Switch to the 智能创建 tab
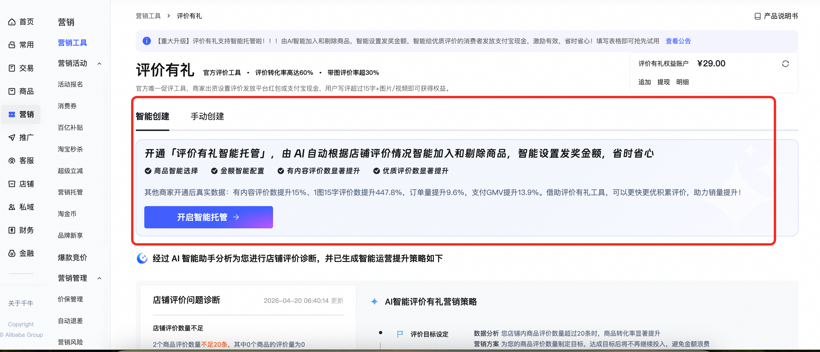The height and width of the screenshot is (352, 820). (152, 116)
